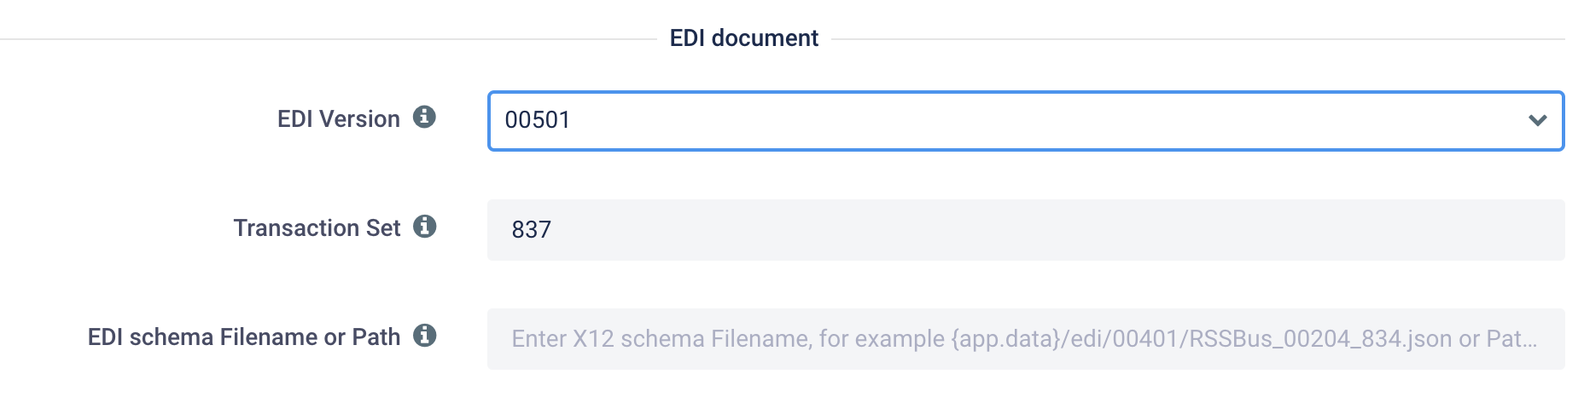Click the EDI document section heading
The width and height of the screenshot is (1584, 397).
pos(744,38)
